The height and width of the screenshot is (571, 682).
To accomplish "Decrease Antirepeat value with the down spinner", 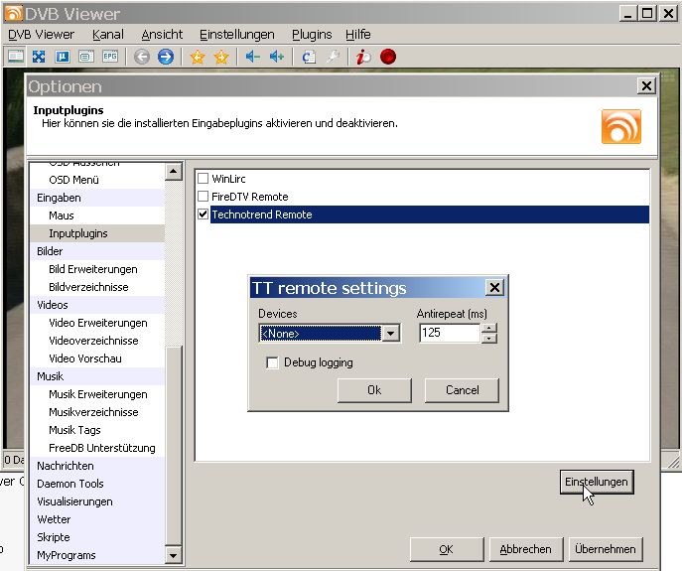I will [x=489, y=339].
